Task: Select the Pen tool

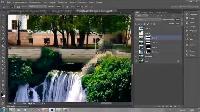Action: [3, 69]
